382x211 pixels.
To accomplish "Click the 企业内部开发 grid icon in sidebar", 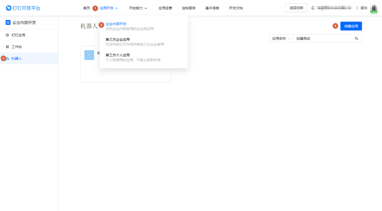I will pos(8,23).
